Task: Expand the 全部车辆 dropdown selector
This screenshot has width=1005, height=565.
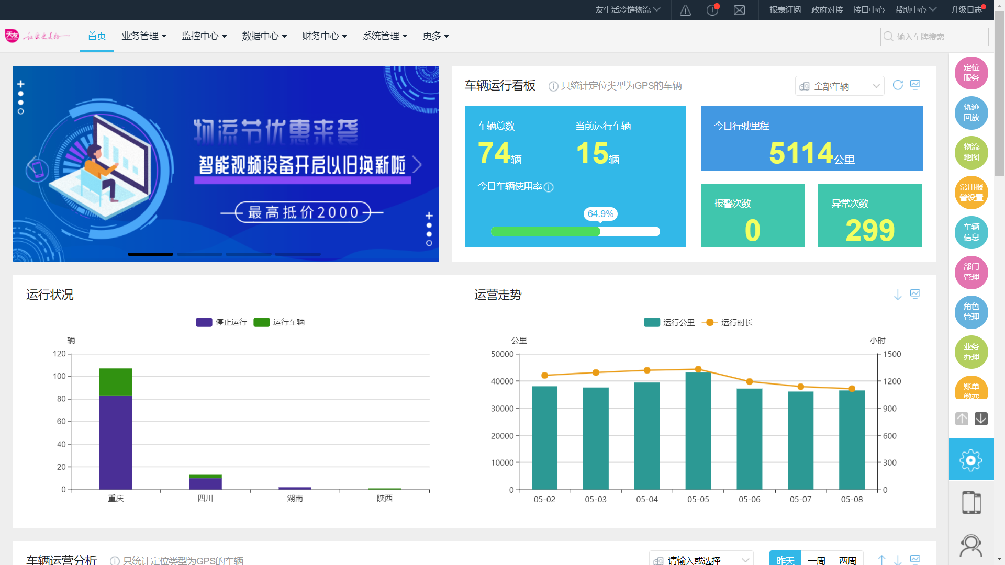Action: (839, 86)
